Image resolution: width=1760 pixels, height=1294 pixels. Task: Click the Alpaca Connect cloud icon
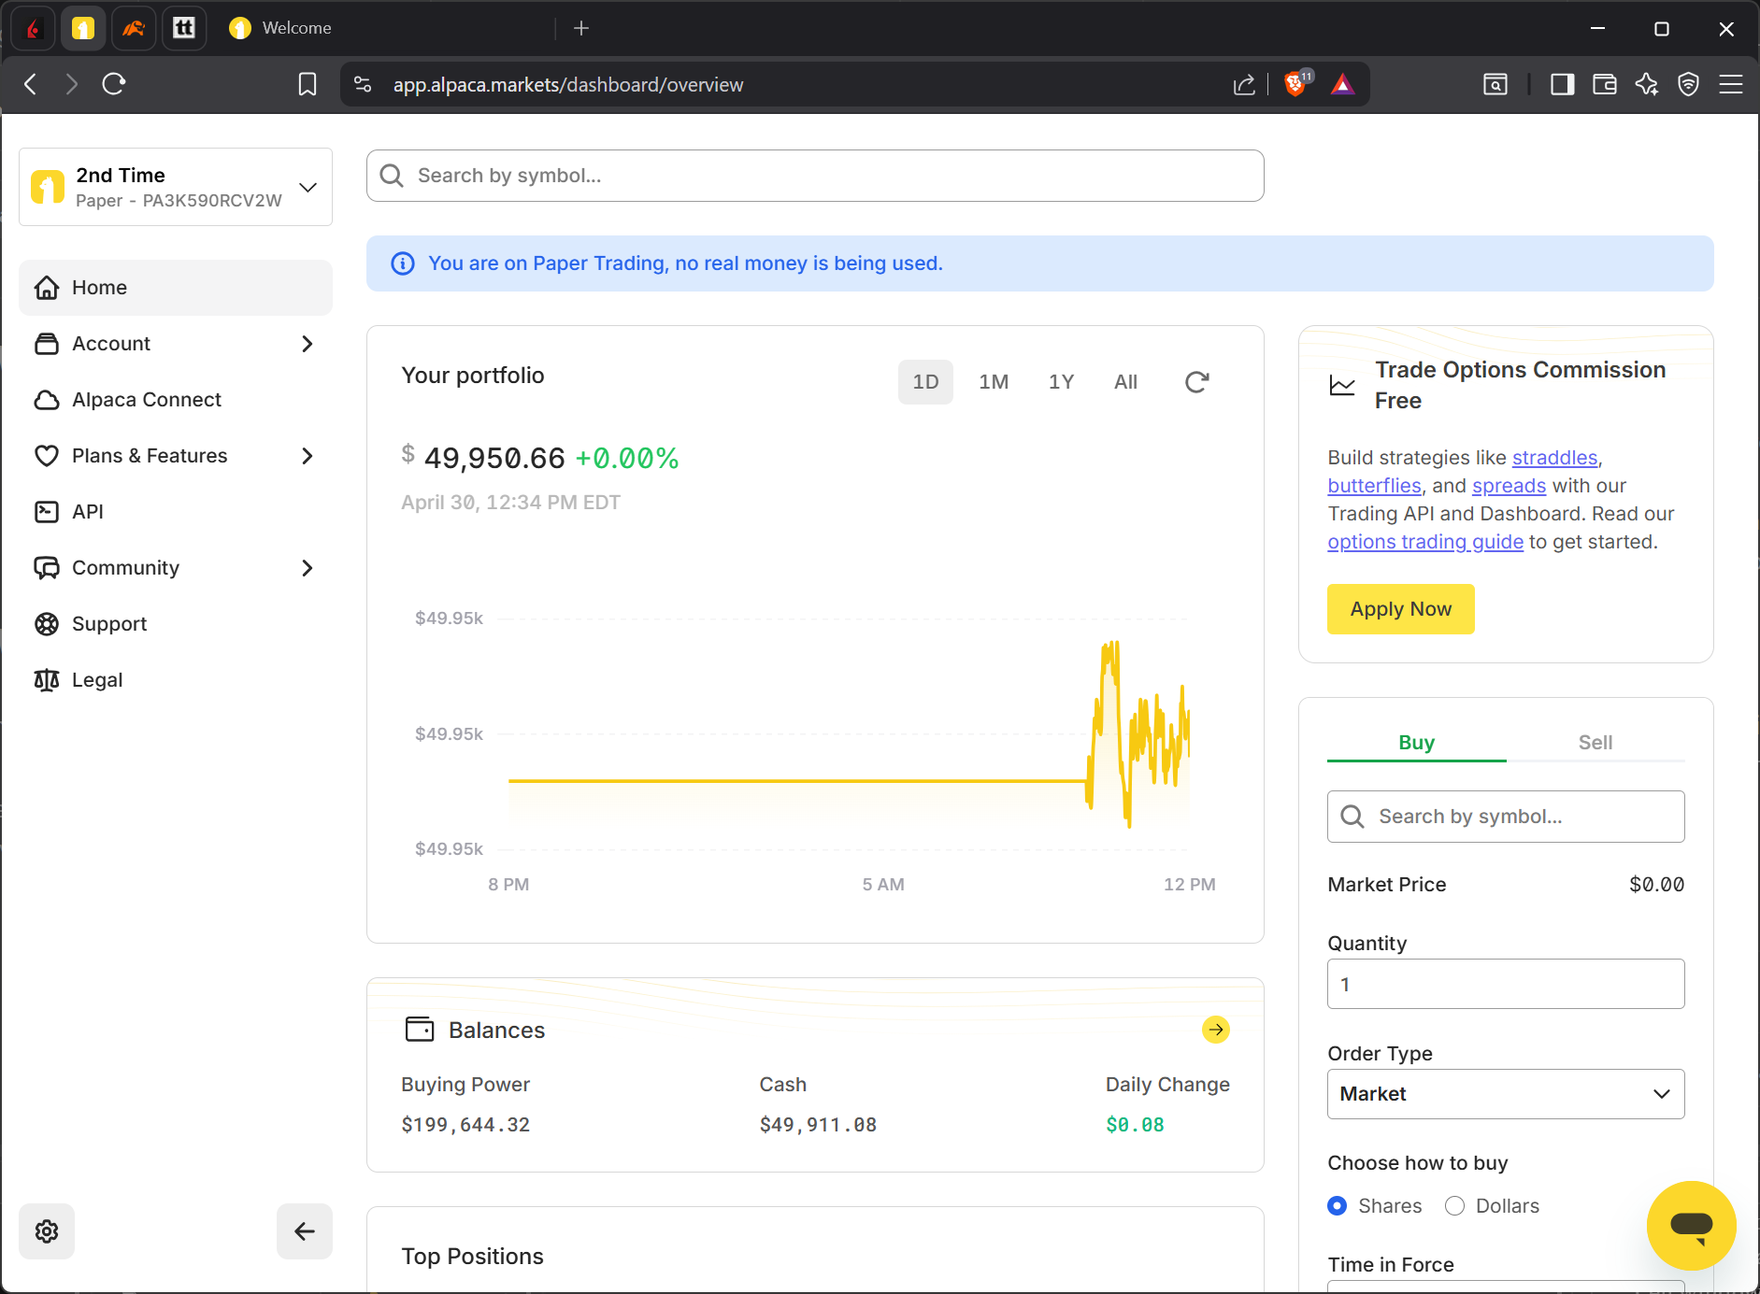click(47, 400)
